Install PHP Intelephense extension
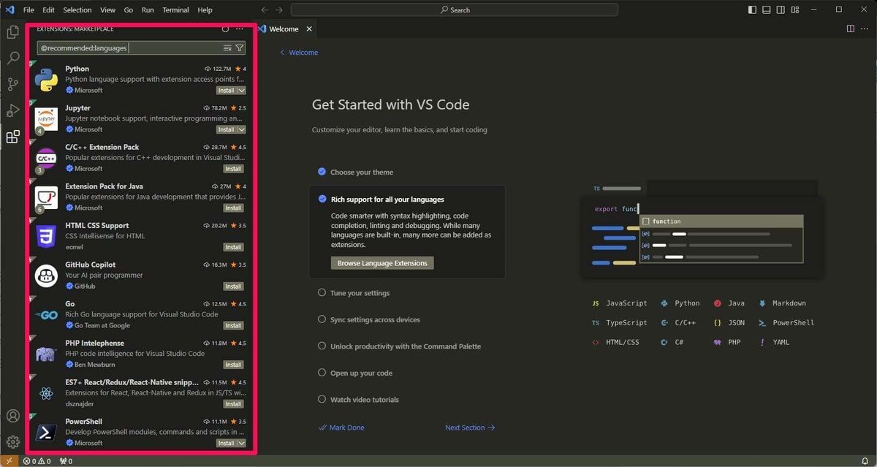This screenshot has width=877, height=467. click(x=233, y=365)
